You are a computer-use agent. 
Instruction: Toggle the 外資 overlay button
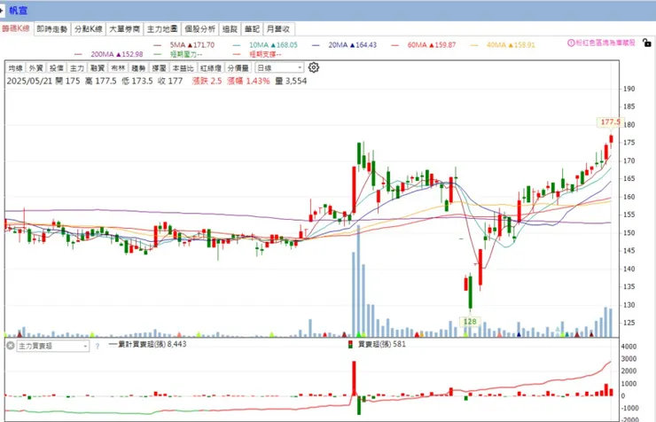tap(36, 67)
